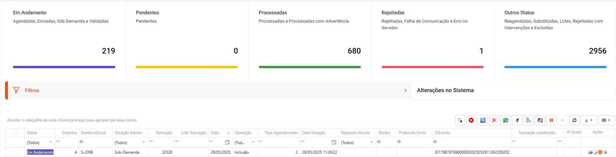The image size is (616, 157).
Task: Click the red circle X toolbar icon
Action: click(x=471, y=120)
